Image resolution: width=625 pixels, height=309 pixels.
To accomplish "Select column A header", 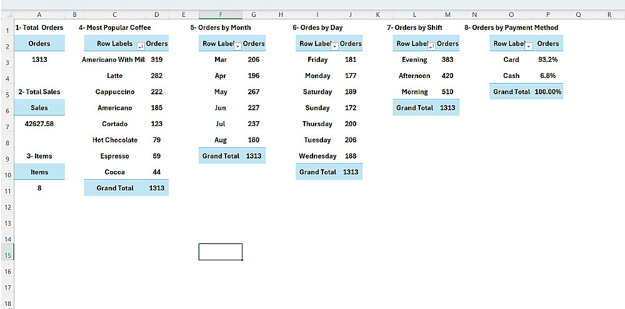I will pos(39,15).
